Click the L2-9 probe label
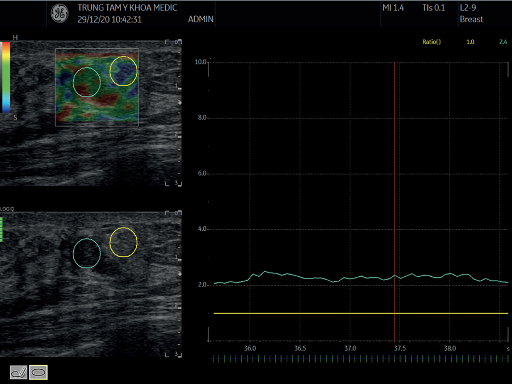The image size is (512, 384). coord(468,8)
